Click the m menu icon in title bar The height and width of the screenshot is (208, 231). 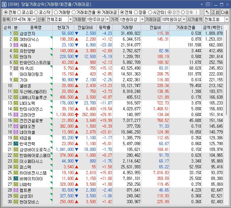pyautogui.click(x=208, y=4)
